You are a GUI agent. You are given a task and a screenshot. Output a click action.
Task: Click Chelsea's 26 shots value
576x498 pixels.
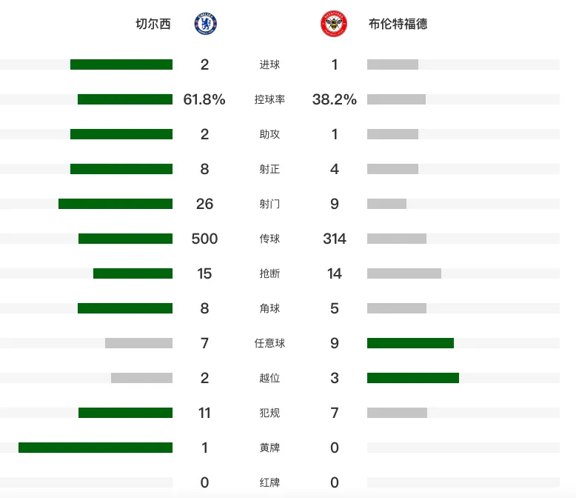(204, 204)
